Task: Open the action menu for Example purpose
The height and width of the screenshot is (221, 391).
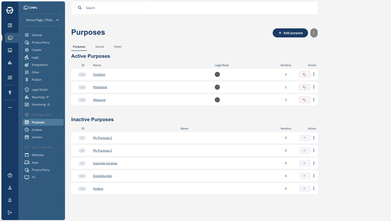Action: point(314,163)
